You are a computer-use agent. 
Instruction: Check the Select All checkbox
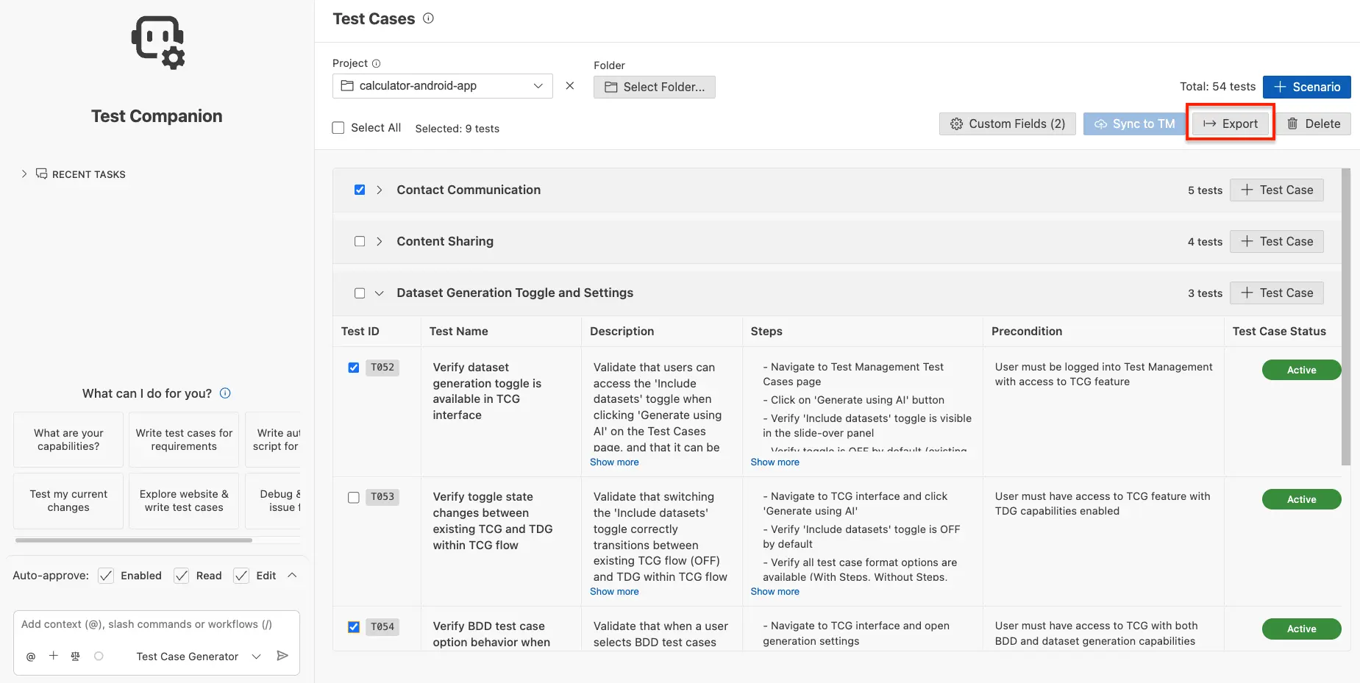click(338, 127)
